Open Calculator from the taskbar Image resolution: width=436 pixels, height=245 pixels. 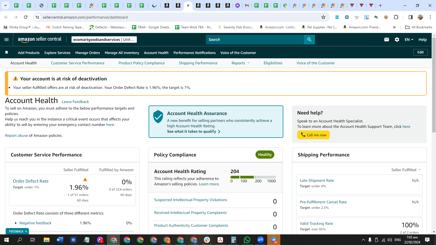click(233, 240)
